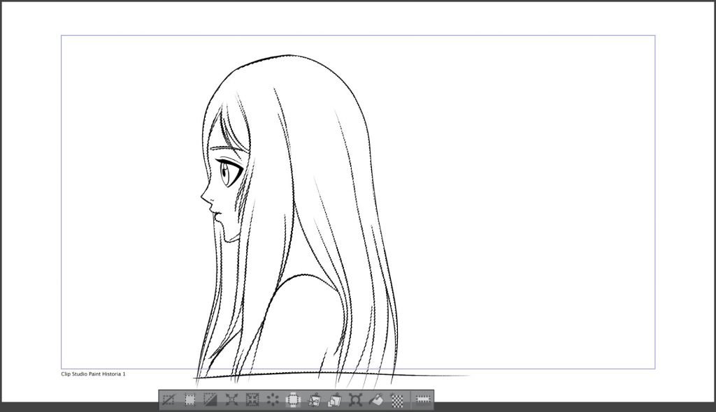This screenshot has width=716, height=412.
Task: Crop canvas to selection icon
Action: pyautogui.click(x=190, y=400)
